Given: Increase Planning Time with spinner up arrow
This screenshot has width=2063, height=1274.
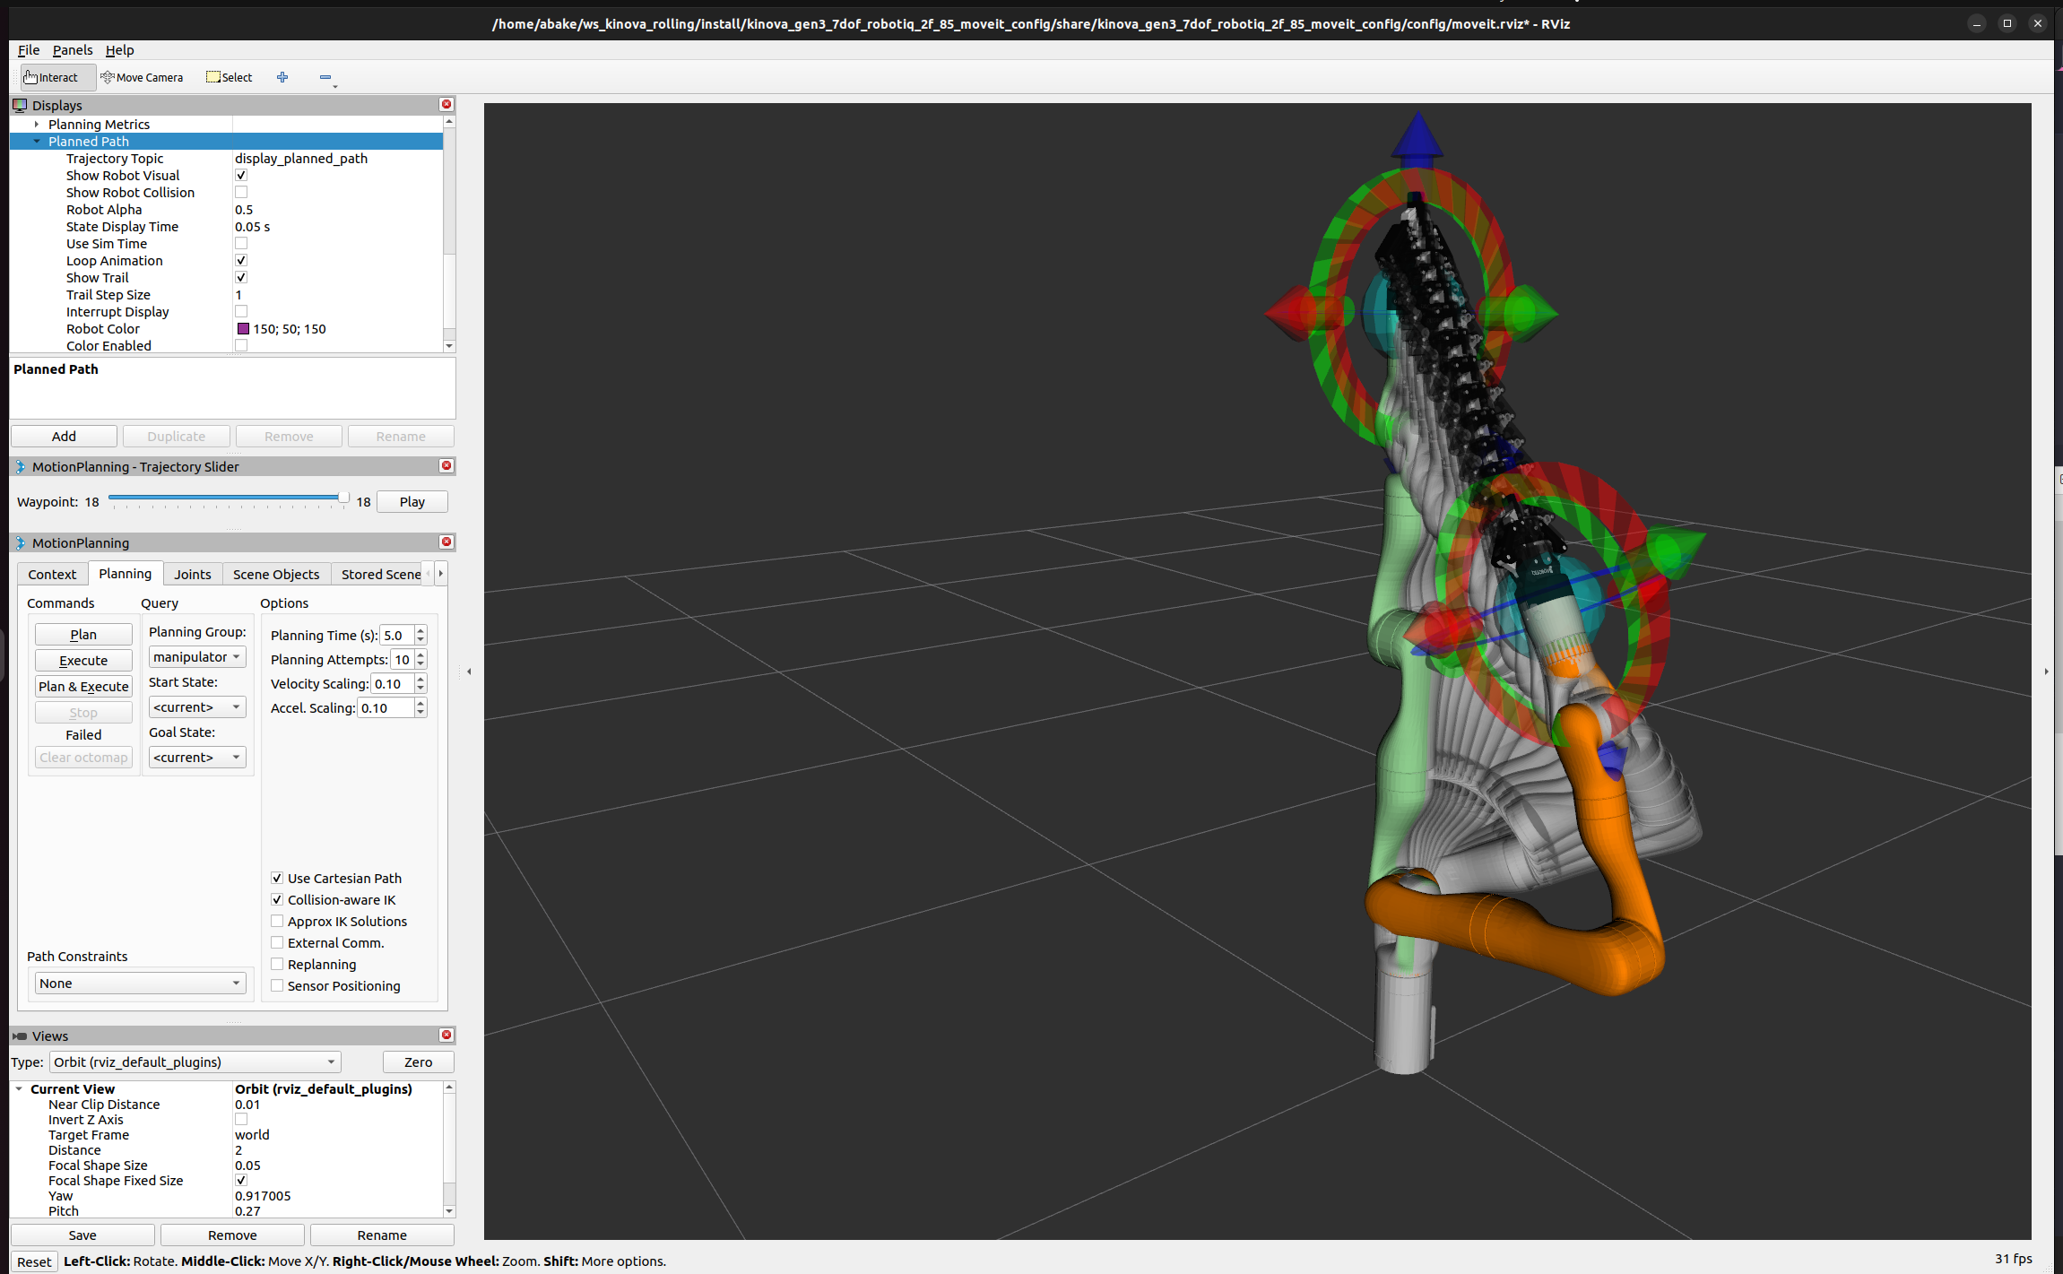Looking at the screenshot, I should click(x=420, y=630).
